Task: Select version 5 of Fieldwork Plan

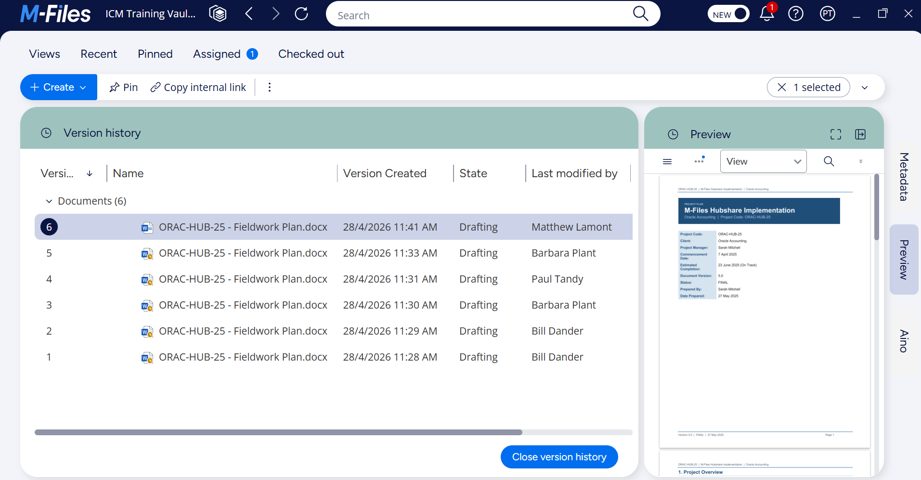Action: [334, 253]
